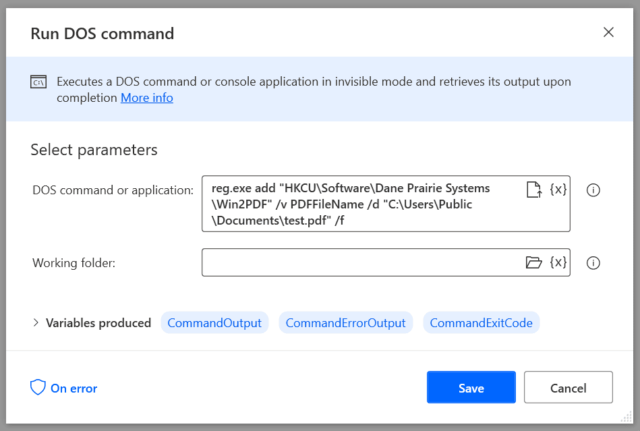640x431 pixels.
Task: Select the CommandOutput variable
Action: 214,322
